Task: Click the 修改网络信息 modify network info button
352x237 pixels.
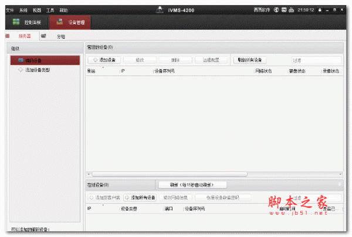Action: (175, 198)
